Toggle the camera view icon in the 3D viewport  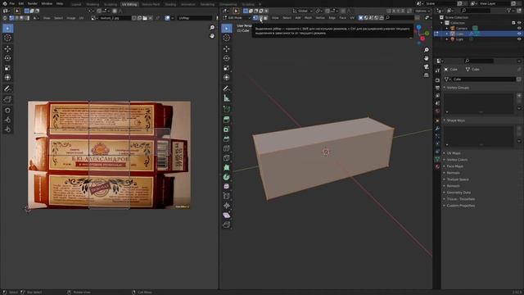[x=427, y=67]
